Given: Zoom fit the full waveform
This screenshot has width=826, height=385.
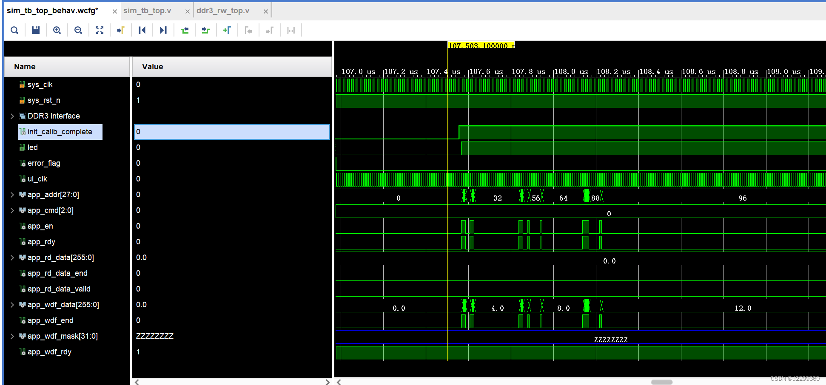Looking at the screenshot, I should (100, 30).
